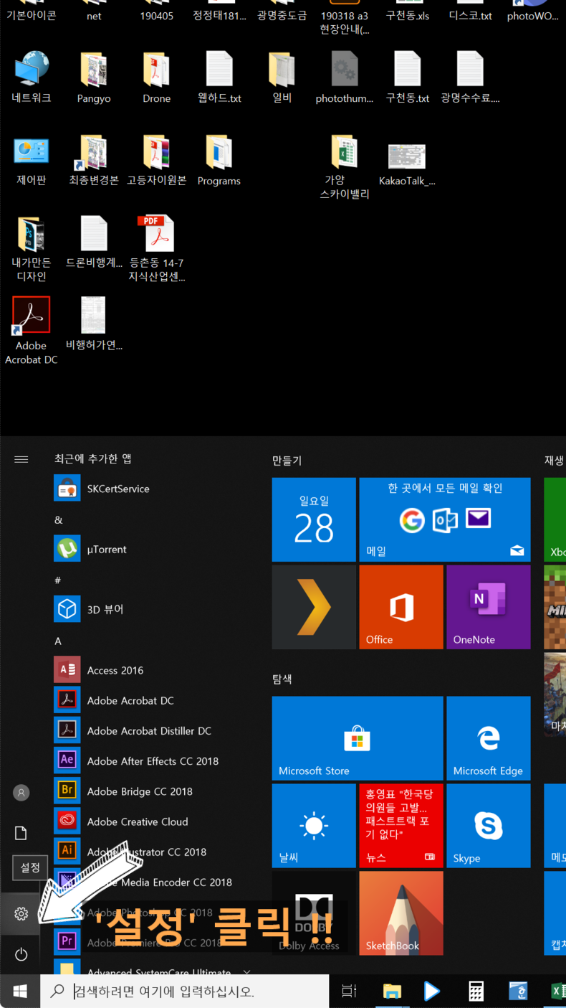Select the 일비 folder on desktop
The height and width of the screenshot is (1008, 566).
point(282,77)
